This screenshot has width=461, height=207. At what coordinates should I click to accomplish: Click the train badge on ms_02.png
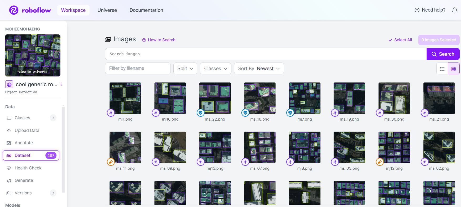tap(425, 162)
